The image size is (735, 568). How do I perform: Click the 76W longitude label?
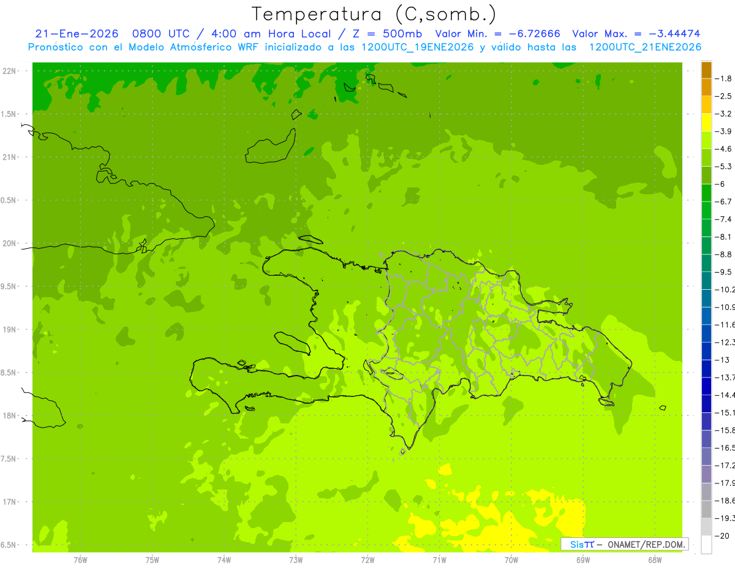[x=80, y=559]
